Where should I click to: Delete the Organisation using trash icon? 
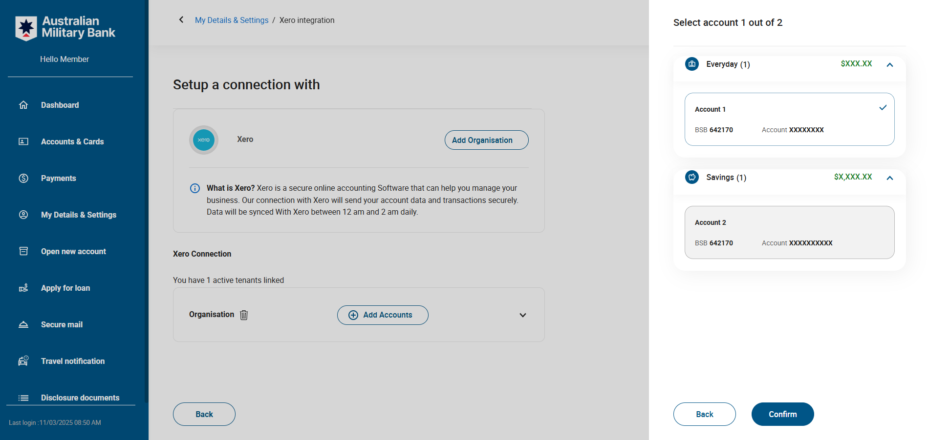244,315
